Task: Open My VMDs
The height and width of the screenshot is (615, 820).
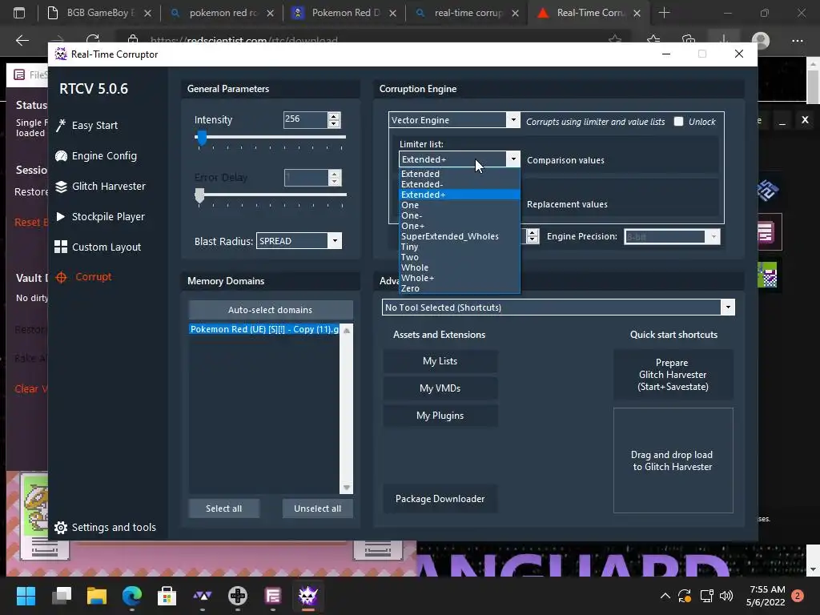Action: [440, 388]
